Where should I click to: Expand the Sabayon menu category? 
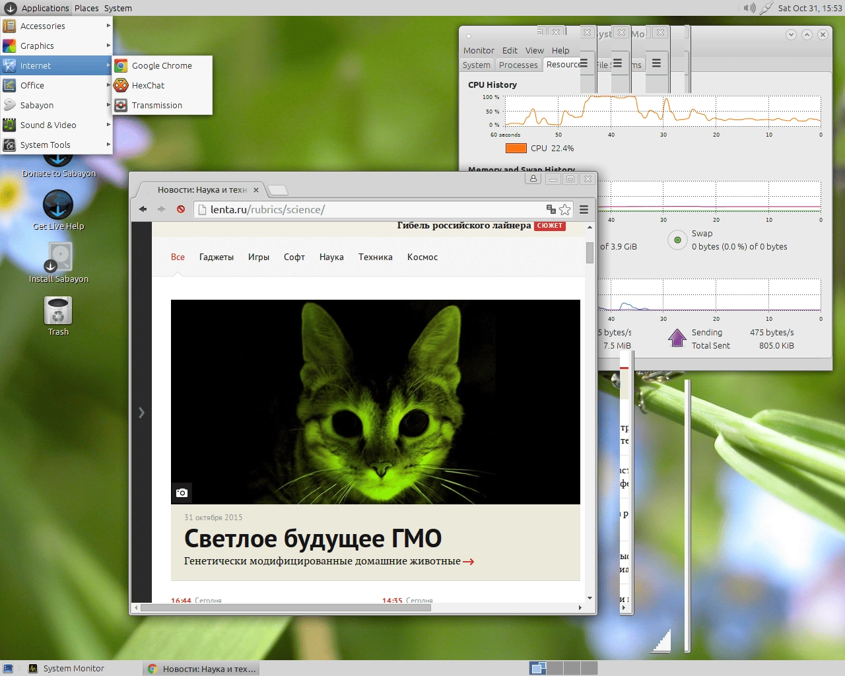pyautogui.click(x=56, y=105)
